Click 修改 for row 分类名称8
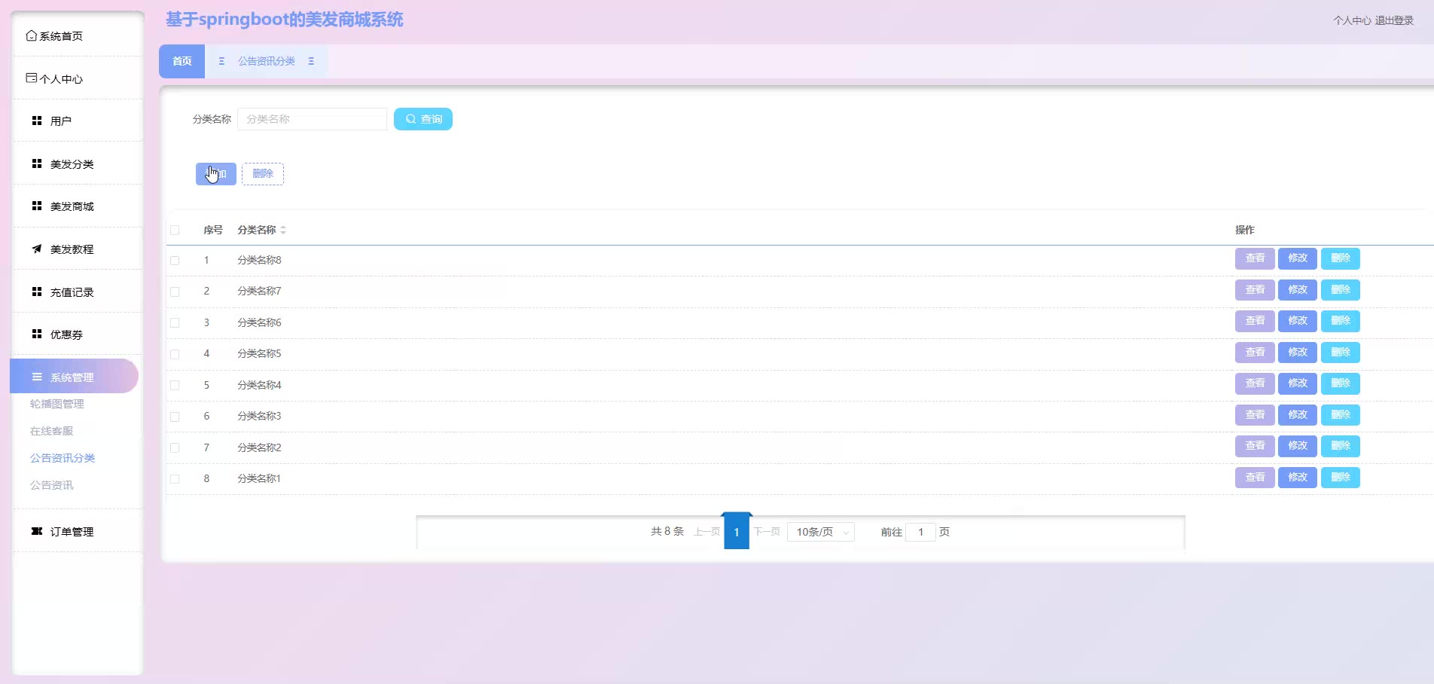The height and width of the screenshot is (684, 1434). click(x=1298, y=258)
